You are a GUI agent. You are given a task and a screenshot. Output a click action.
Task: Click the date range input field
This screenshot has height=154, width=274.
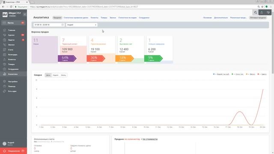(49, 25)
